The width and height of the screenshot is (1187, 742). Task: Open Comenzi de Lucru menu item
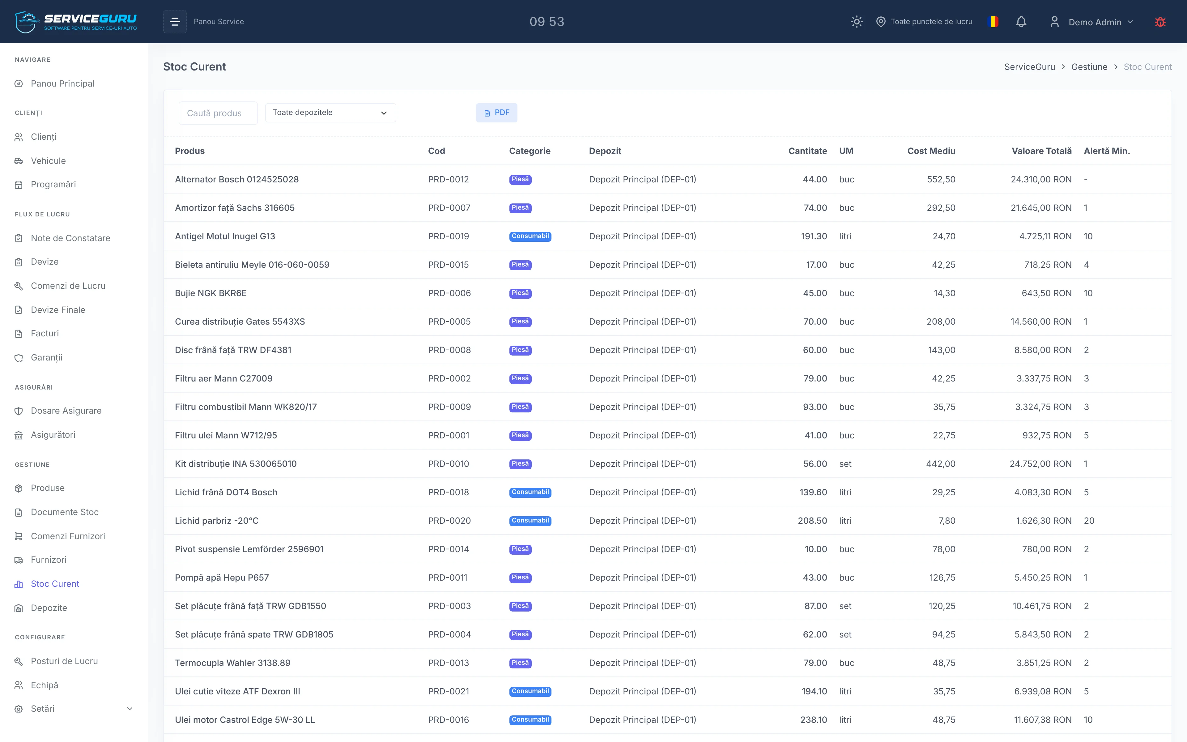click(68, 286)
